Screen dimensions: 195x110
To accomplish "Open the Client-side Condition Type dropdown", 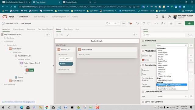I will point(172,97).
